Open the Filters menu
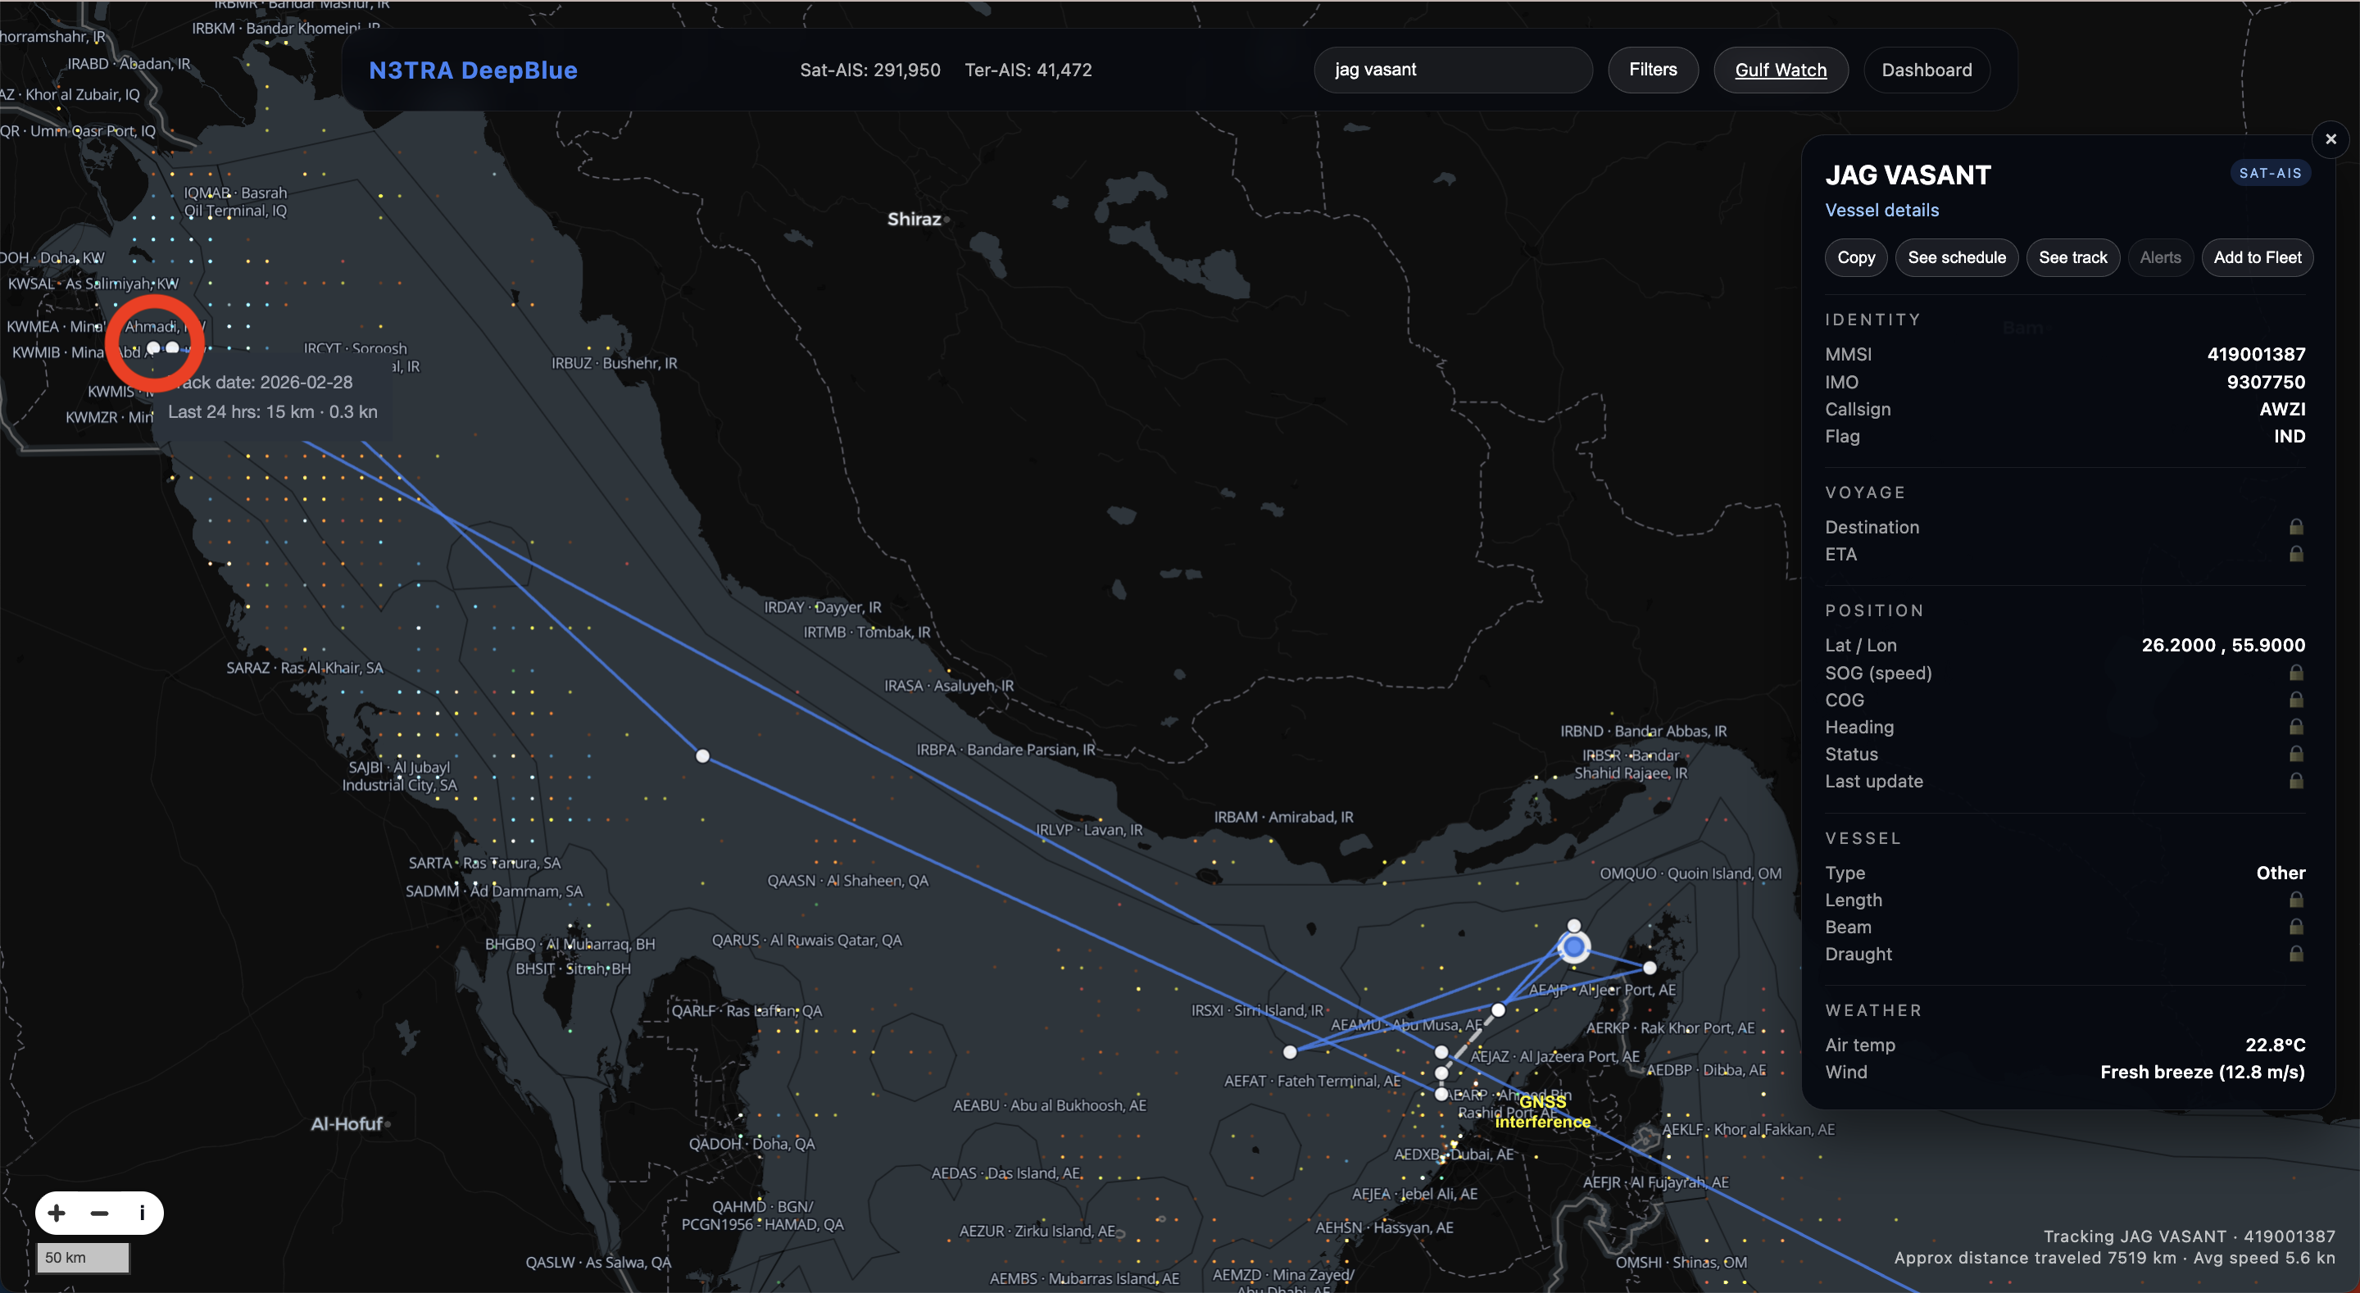This screenshot has height=1293, width=2360. (1653, 70)
